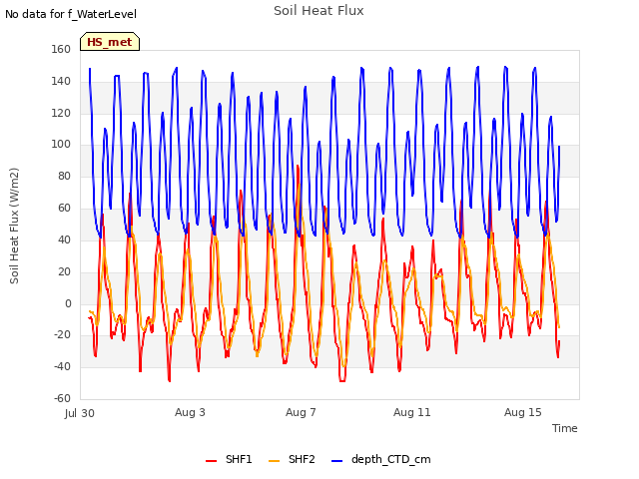Click the Aug 11 x-axis tick label
The width and height of the screenshot is (639, 479).
click(412, 412)
